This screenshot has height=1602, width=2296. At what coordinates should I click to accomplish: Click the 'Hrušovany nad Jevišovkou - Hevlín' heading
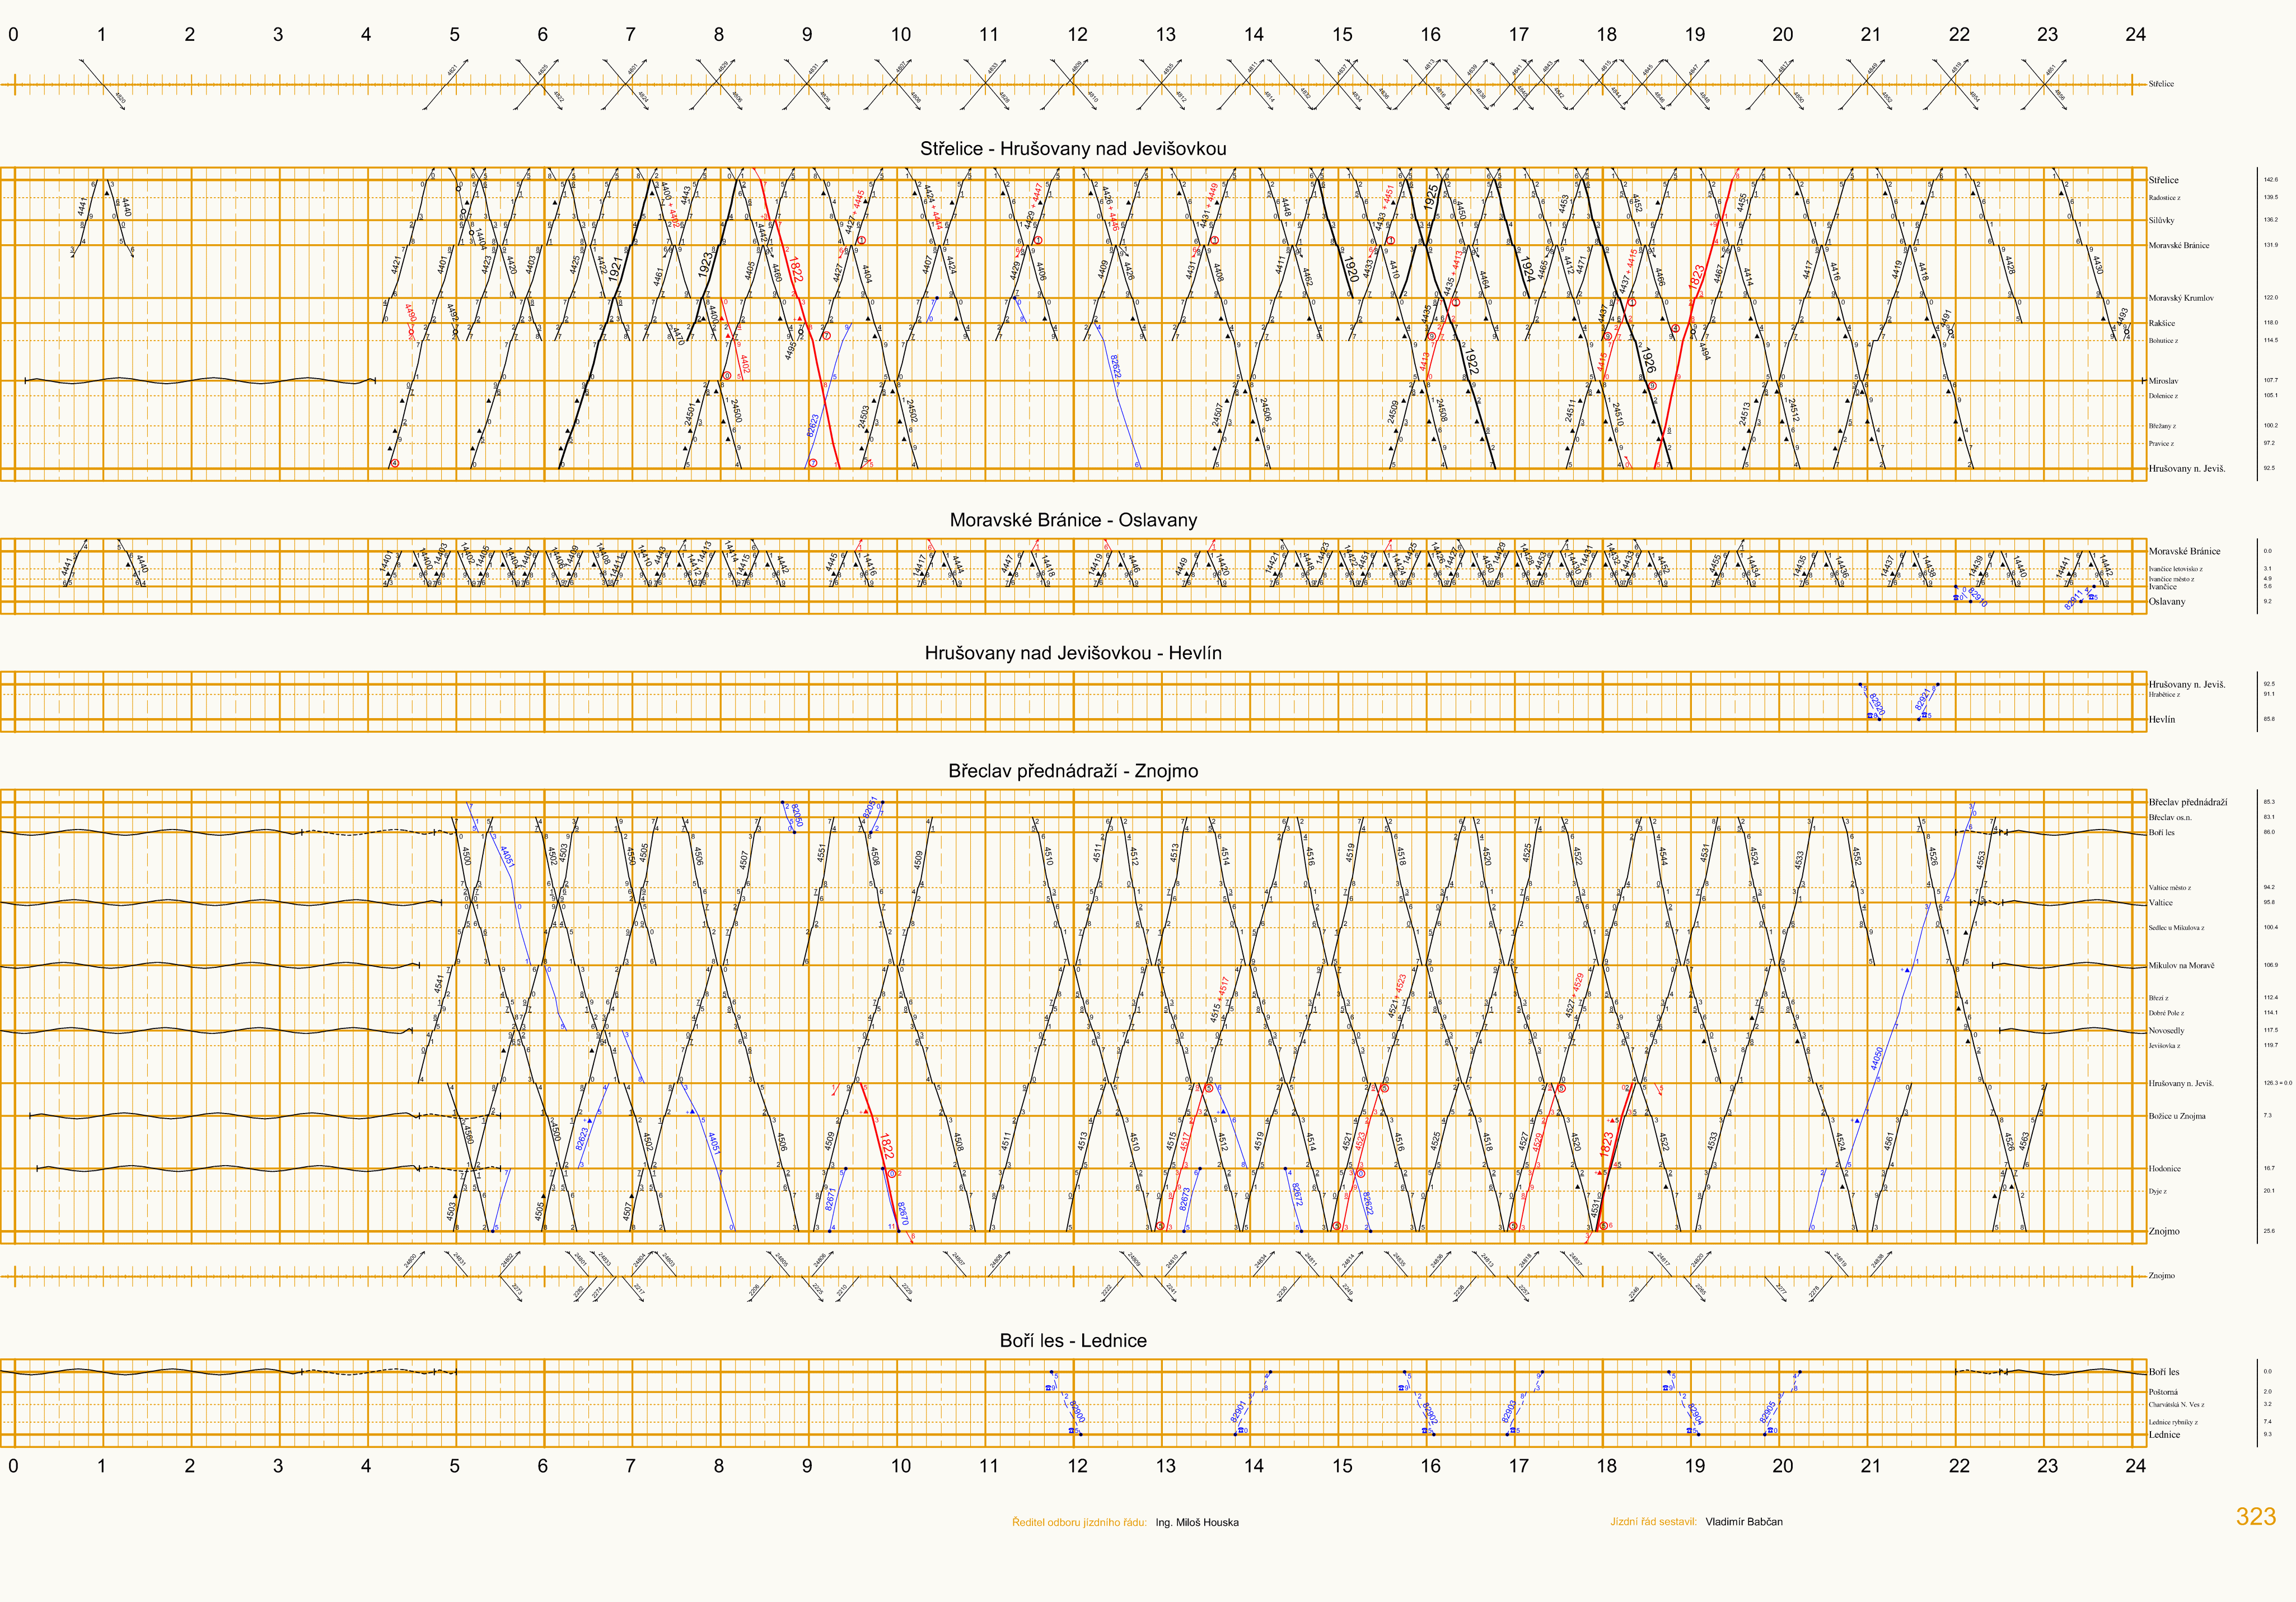pos(1073,653)
